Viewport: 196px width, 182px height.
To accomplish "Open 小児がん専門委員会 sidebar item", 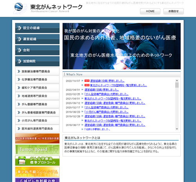I will click(x=37, y=121).
